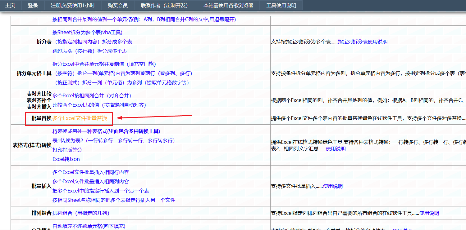Open the 购买会员 page
Viewport: 466px width, 230px height.
(x=117, y=5)
